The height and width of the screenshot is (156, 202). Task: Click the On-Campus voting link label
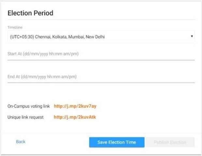click(29, 106)
